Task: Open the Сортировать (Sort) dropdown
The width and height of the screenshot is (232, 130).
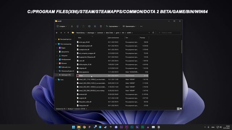Action: click(x=113, y=26)
